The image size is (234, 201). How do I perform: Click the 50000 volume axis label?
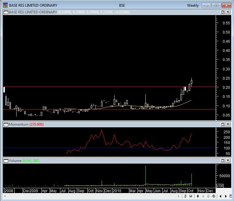pos(225,176)
